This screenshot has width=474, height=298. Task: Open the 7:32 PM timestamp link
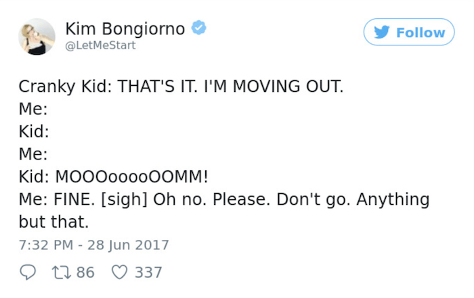tap(43, 245)
